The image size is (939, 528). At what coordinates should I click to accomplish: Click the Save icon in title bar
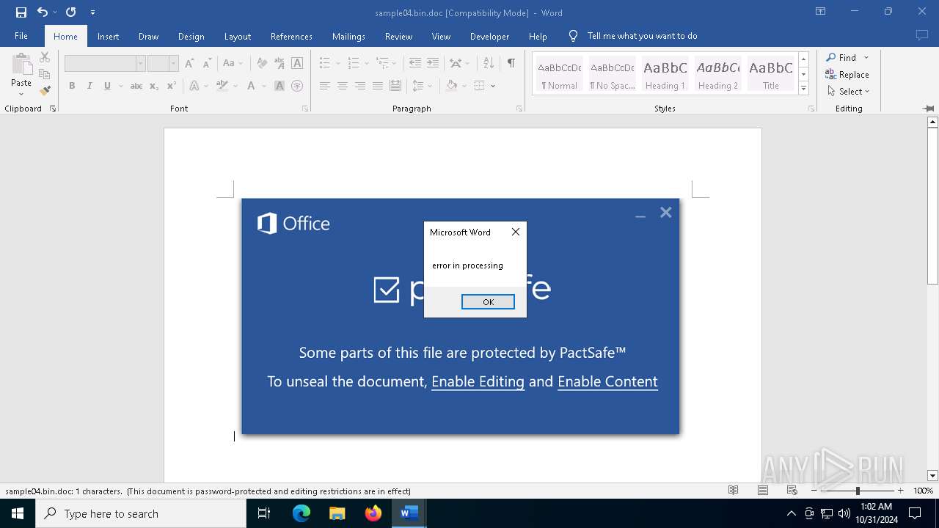(21, 12)
